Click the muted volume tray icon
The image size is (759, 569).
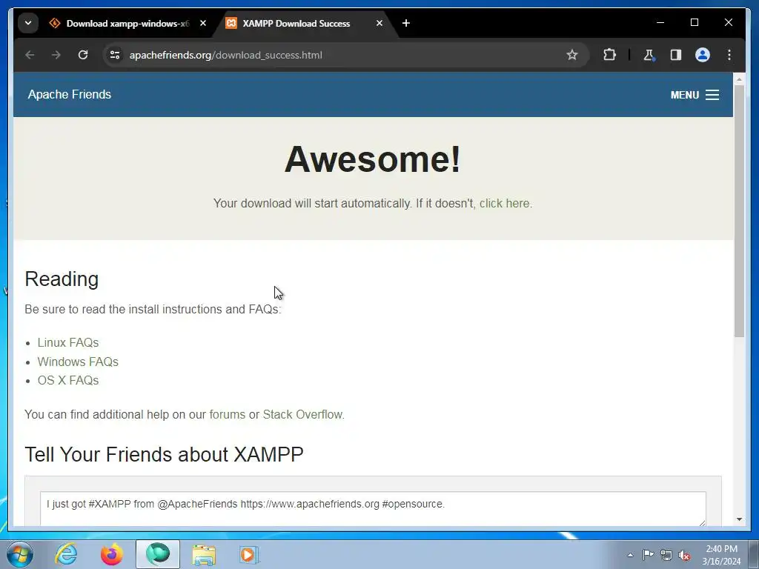click(x=684, y=555)
